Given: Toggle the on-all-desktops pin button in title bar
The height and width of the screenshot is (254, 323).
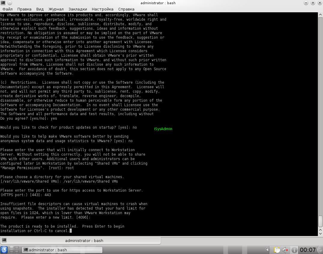Looking at the screenshot, I should pos(10,3).
